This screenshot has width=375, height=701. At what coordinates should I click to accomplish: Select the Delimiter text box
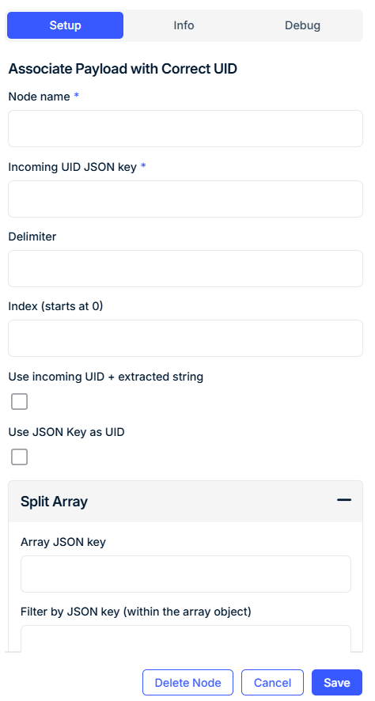185,269
